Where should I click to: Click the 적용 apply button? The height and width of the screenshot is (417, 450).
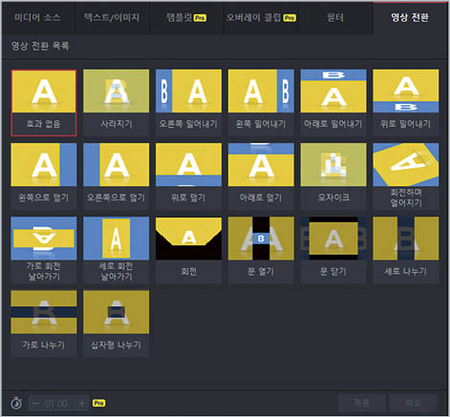click(361, 404)
